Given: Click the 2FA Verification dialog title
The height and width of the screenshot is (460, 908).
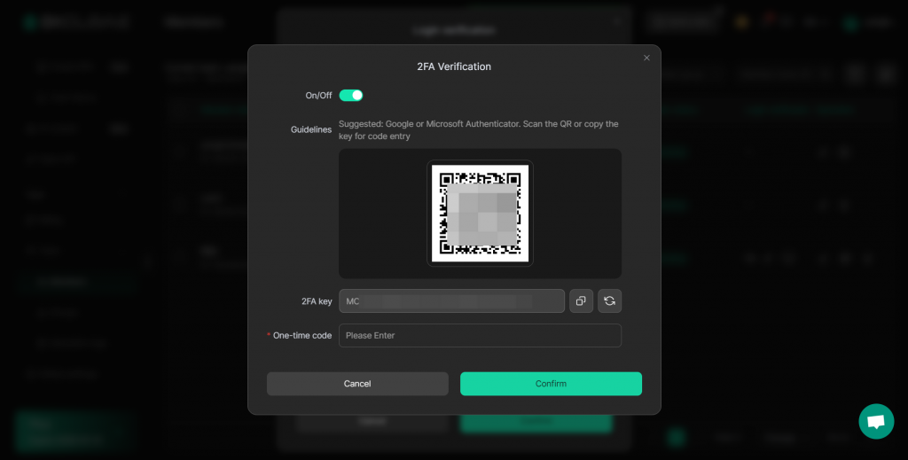Looking at the screenshot, I should point(454,66).
